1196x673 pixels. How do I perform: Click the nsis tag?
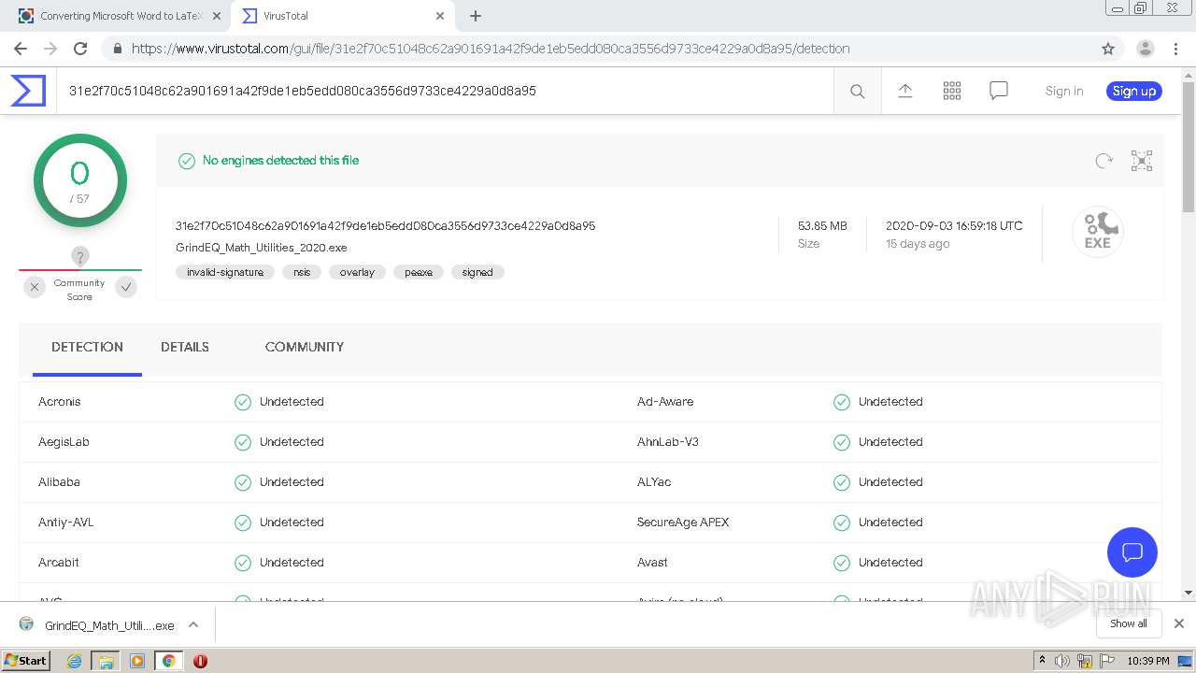(x=302, y=272)
